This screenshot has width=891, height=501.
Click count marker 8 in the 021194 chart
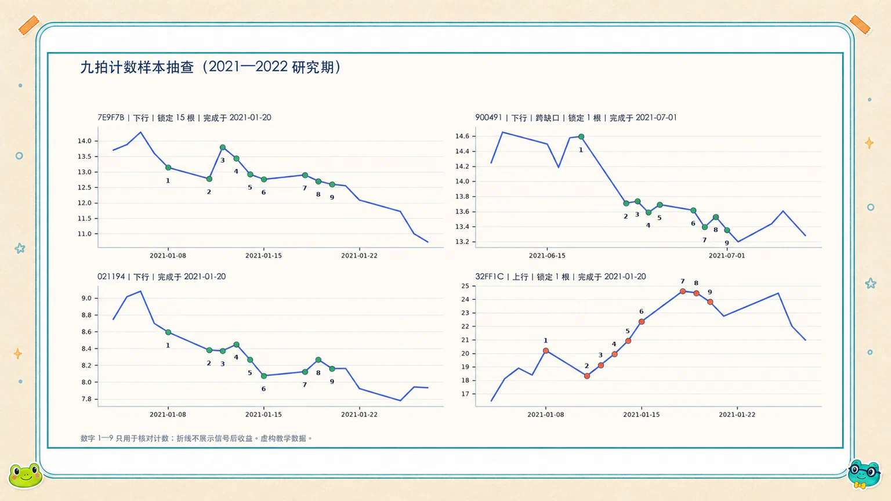[318, 360]
